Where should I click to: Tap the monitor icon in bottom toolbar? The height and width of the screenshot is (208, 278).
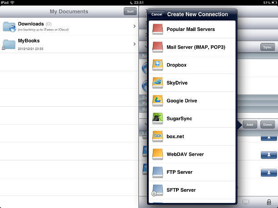(x=246, y=202)
